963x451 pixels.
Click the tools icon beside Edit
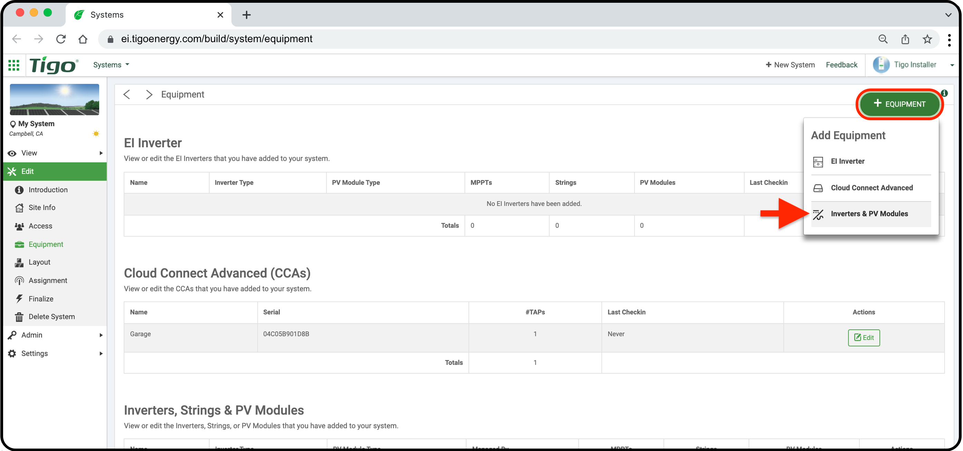pos(12,172)
